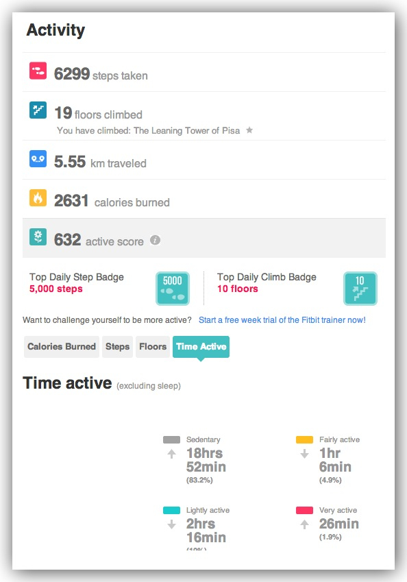Click the blue km traveled icon
Screen dimensions: 407x582
[x=38, y=158]
